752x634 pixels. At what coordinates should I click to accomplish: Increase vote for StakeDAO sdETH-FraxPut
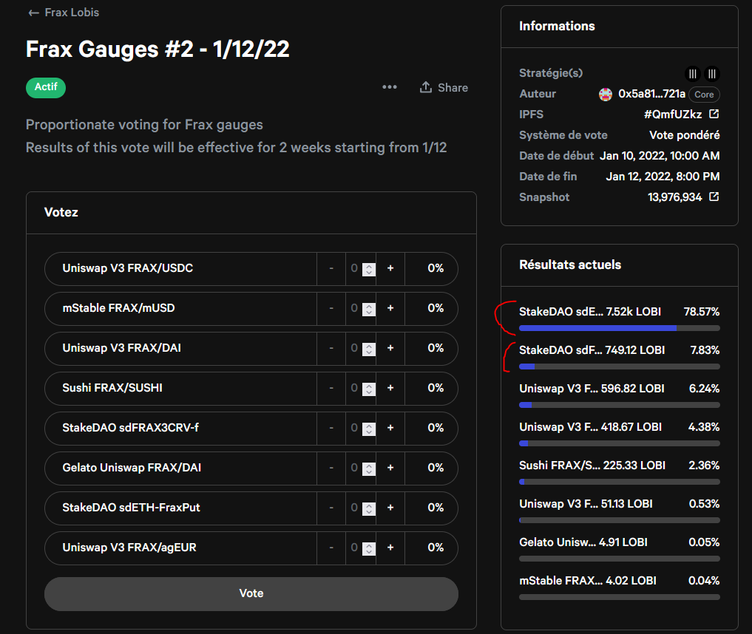390,508
